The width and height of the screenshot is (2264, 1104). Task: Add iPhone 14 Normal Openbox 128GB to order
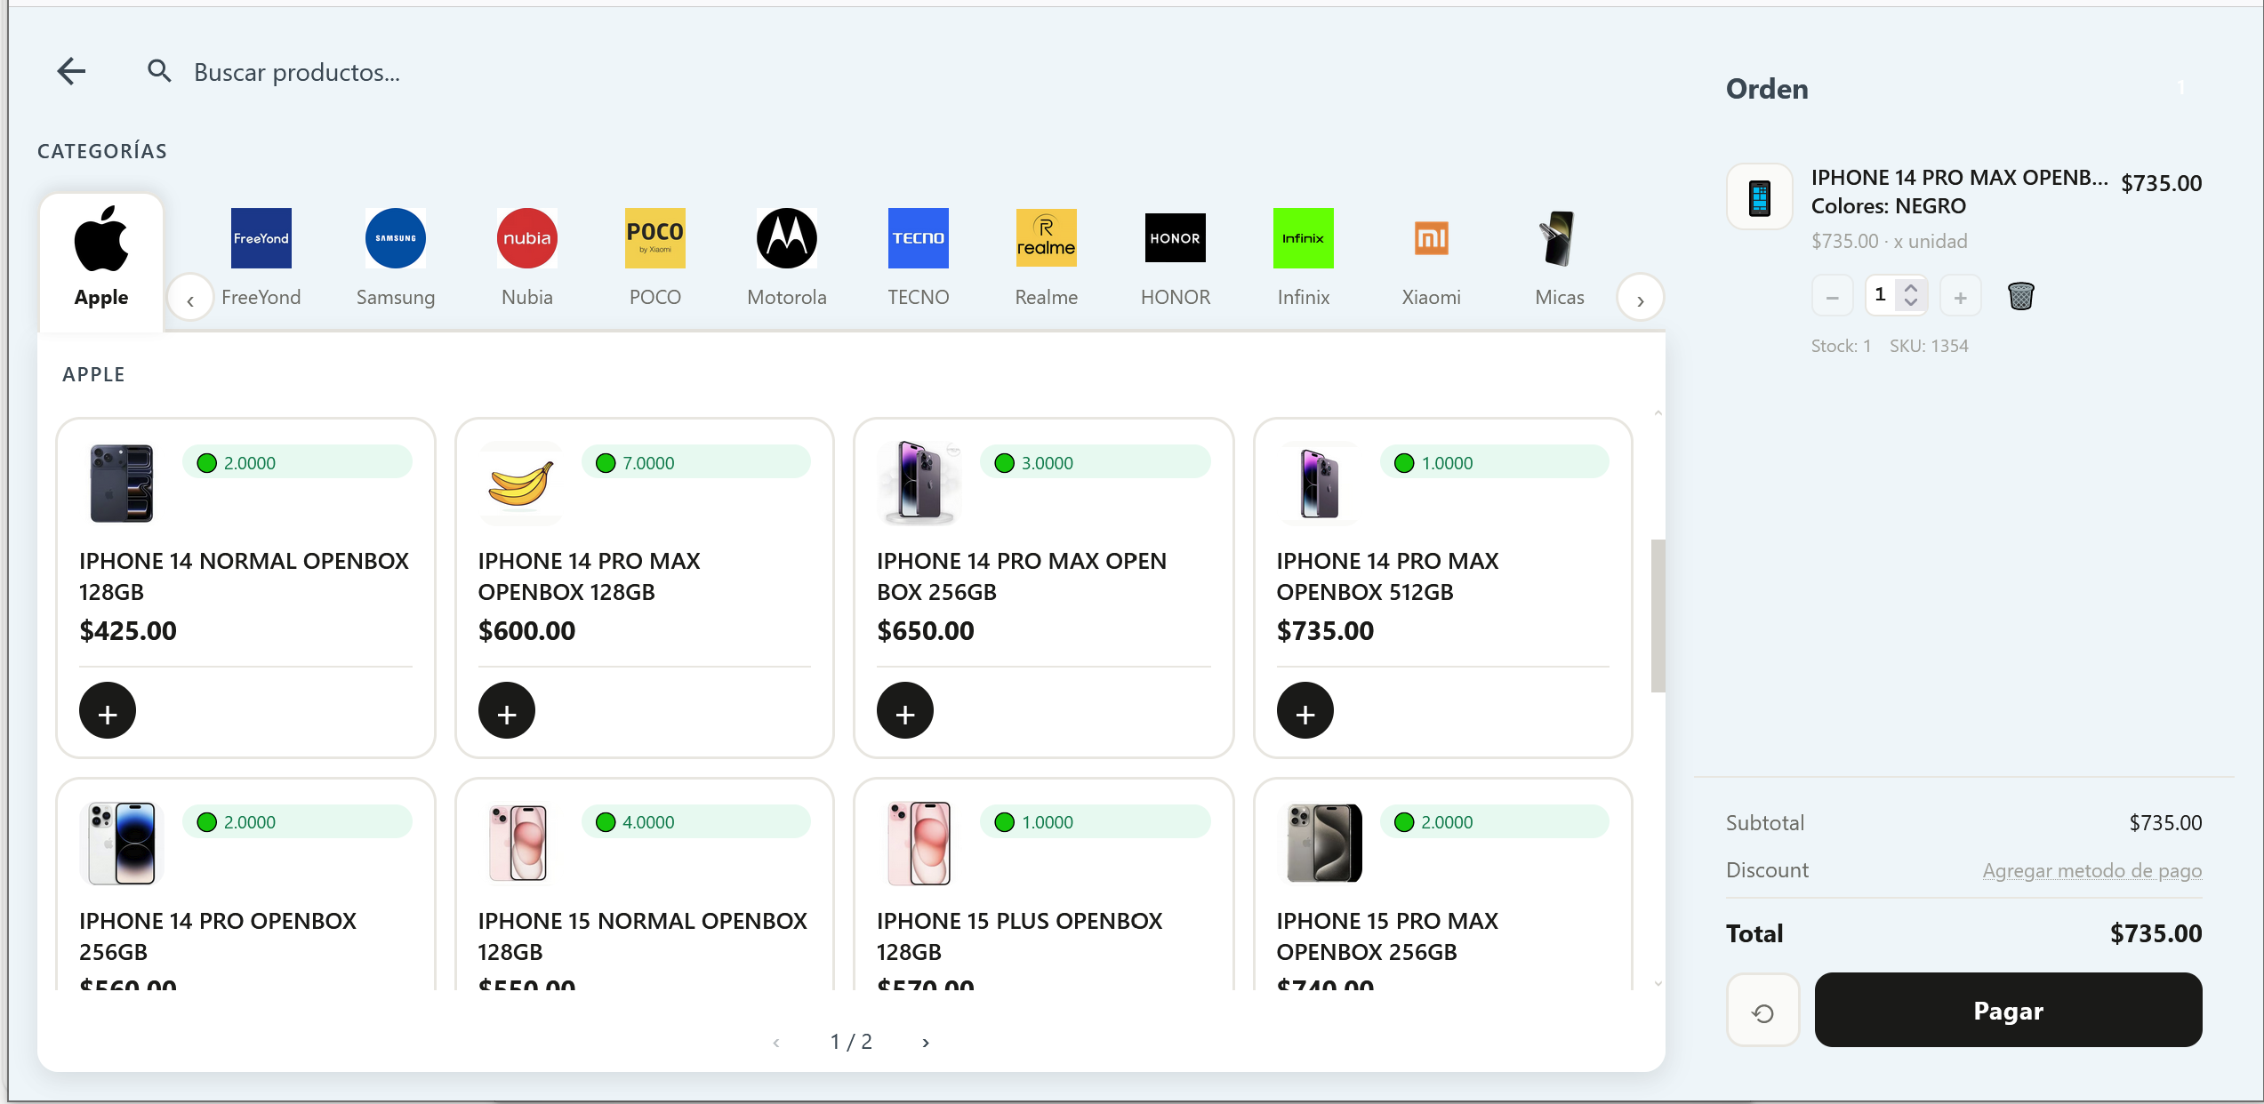click(x=108, y=711)
